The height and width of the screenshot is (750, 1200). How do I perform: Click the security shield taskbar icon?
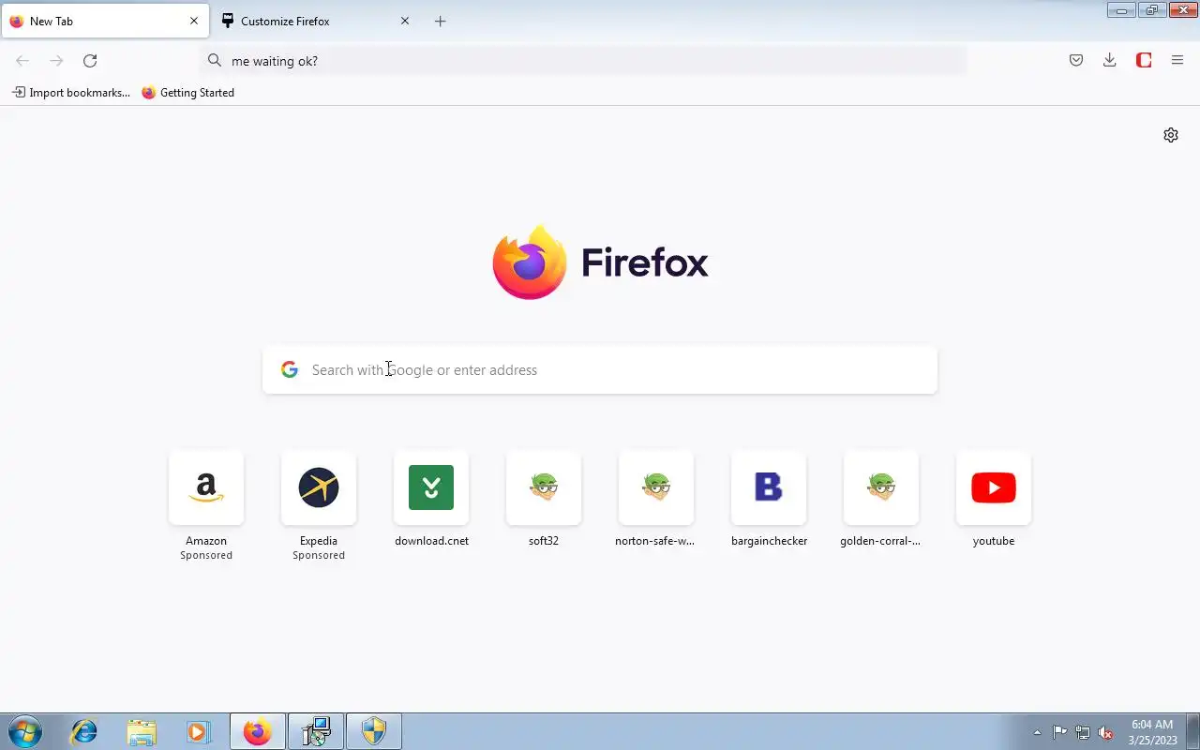pyautogui.click(x=374, y=731)
